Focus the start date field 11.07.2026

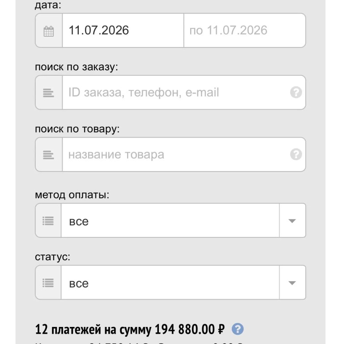(x=123, y=30)
